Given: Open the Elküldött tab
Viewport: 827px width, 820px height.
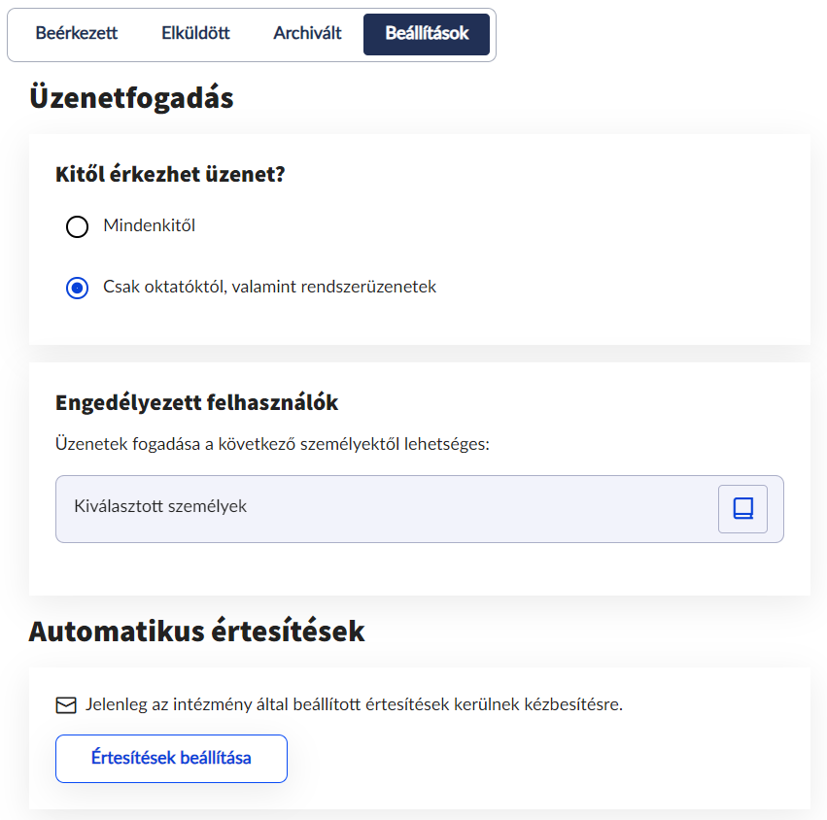Looking at the screenshot, I should click(195, 33).
